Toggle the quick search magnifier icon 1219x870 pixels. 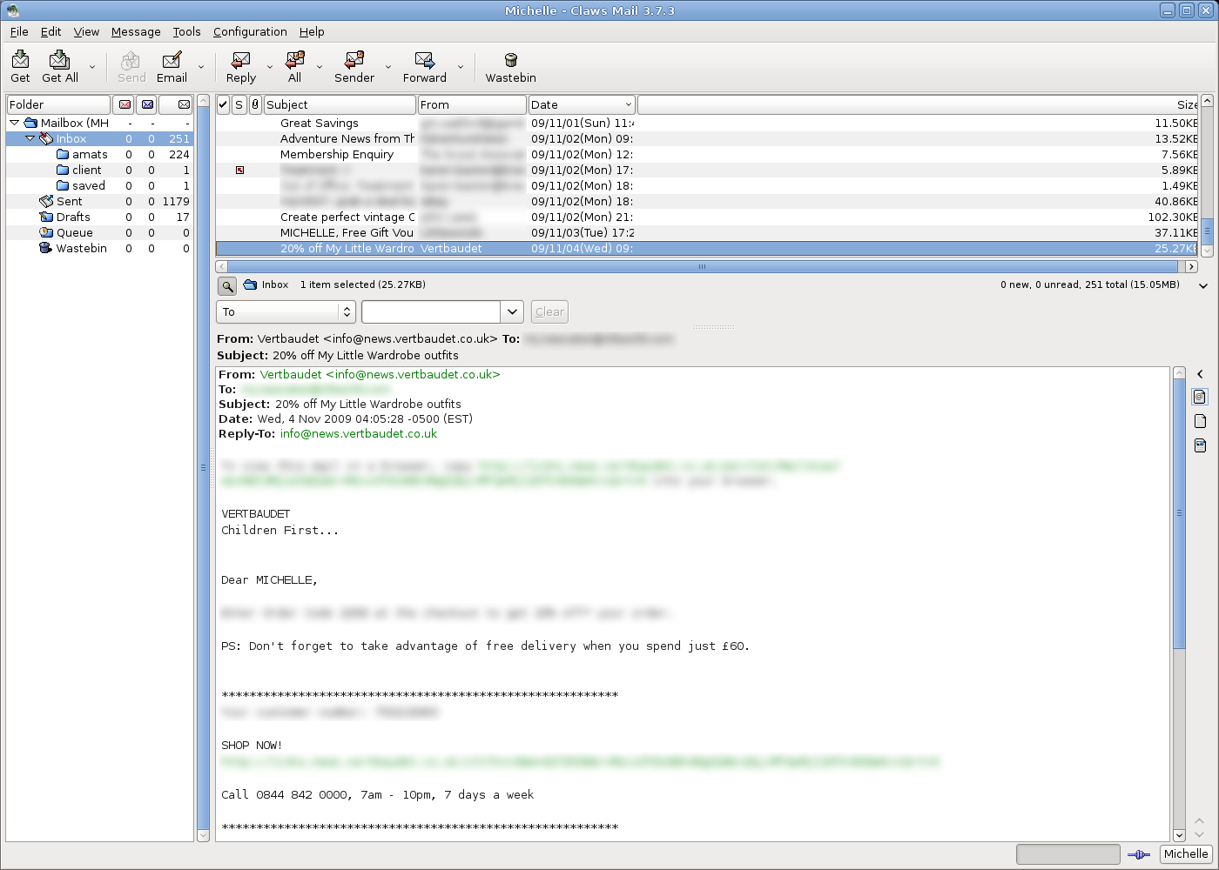[226, 285]
